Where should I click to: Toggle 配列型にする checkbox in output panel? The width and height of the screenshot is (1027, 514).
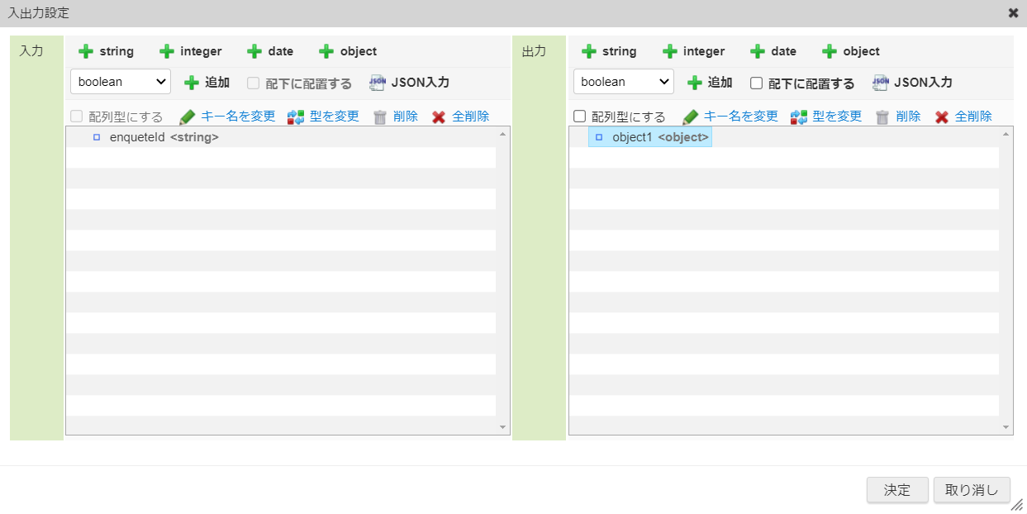[579, 117]
